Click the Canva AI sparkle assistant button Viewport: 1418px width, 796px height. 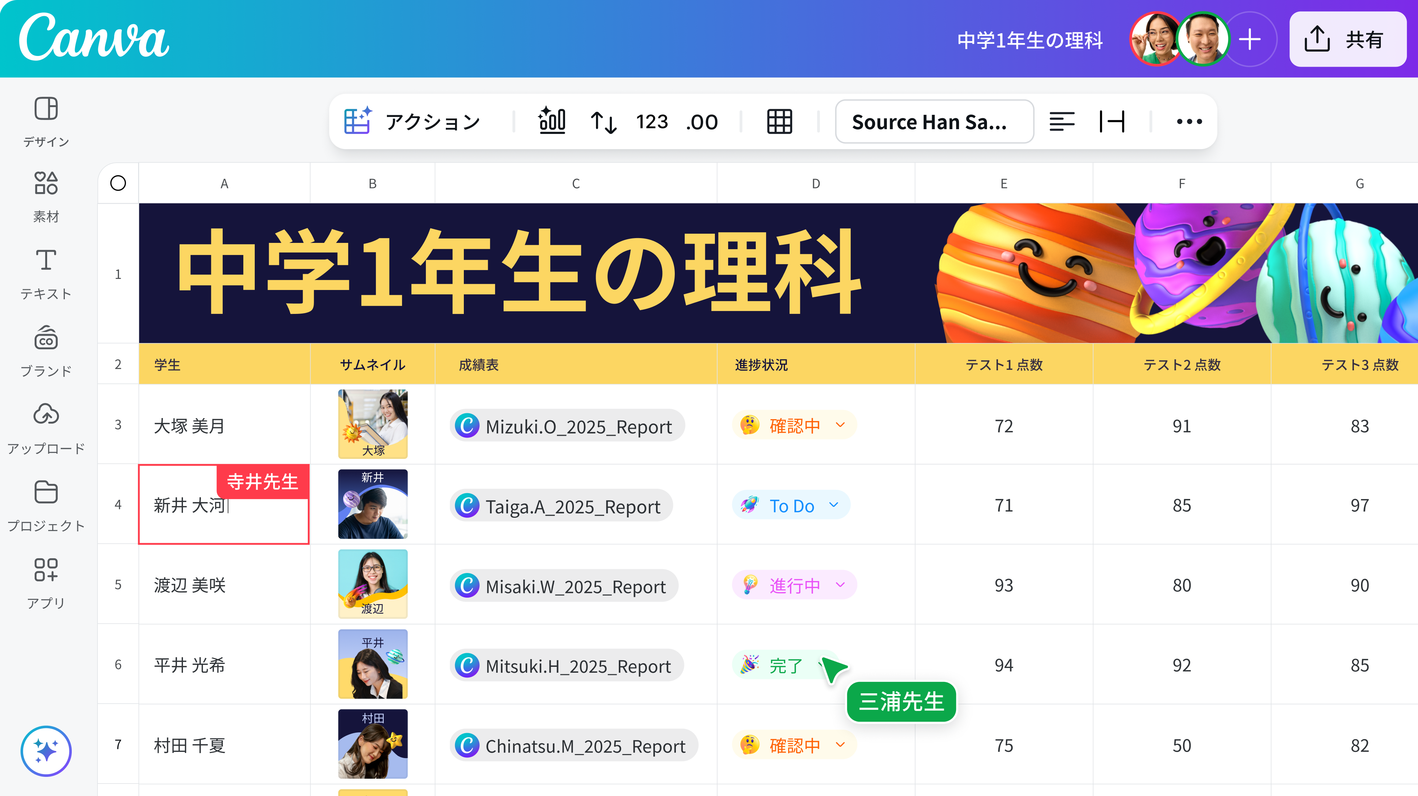click(46, 751)
